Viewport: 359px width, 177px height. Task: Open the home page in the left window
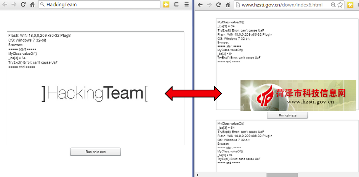tap(32, 5)
